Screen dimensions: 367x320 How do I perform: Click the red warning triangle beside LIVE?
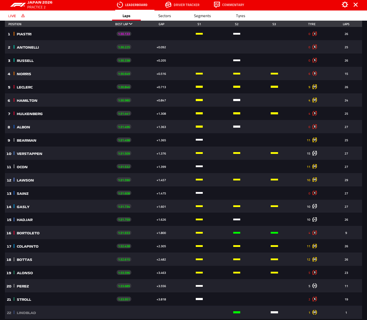[x=23, y=16]
